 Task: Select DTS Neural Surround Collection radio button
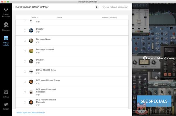pos(25,92)
